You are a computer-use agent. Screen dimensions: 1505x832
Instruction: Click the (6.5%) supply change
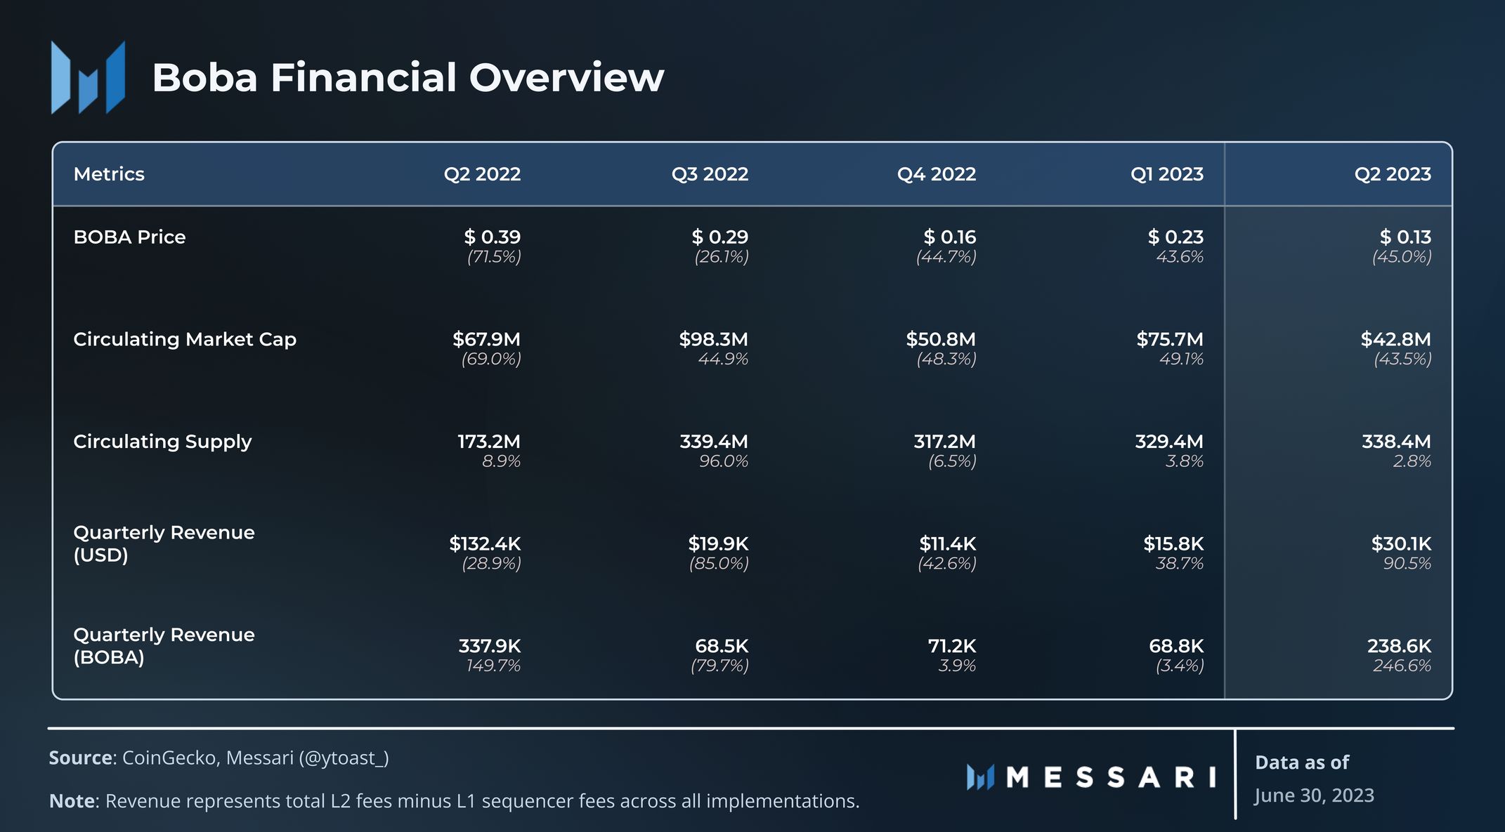tap(953, 461)
